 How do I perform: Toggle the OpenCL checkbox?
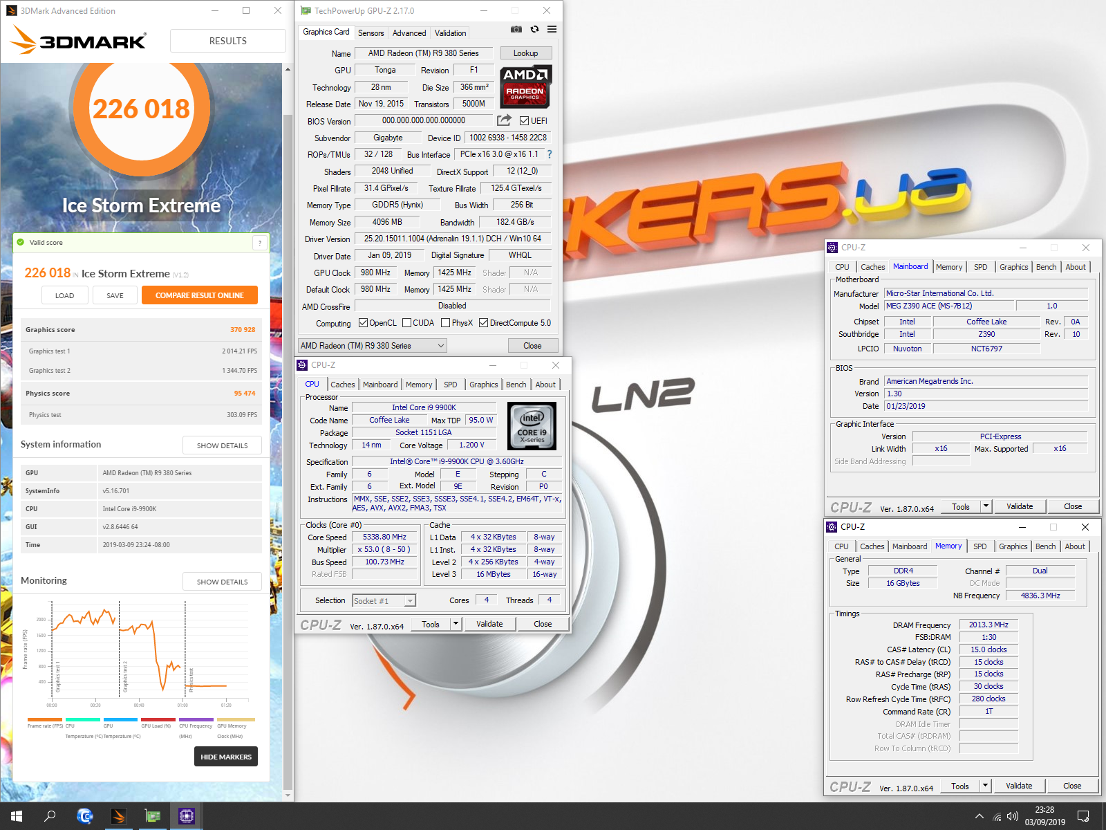tap(363, 323)
